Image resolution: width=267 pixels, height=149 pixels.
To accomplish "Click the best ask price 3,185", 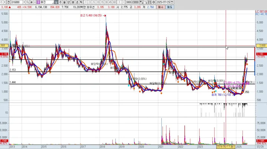I will (x=100, y=7).
